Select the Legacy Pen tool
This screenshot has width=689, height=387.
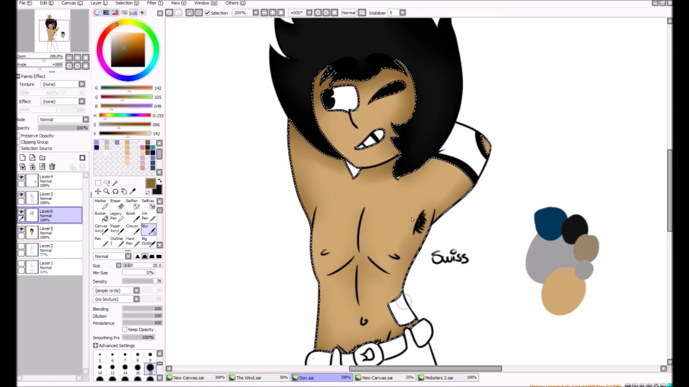click(x=116, y=217)
